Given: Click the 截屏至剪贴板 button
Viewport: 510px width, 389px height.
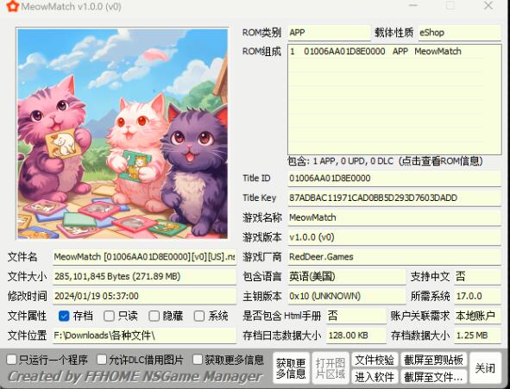Looking at the screenshot, I should point(433,360).
